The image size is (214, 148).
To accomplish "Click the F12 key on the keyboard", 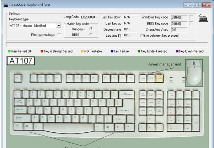I will [130, 79].
